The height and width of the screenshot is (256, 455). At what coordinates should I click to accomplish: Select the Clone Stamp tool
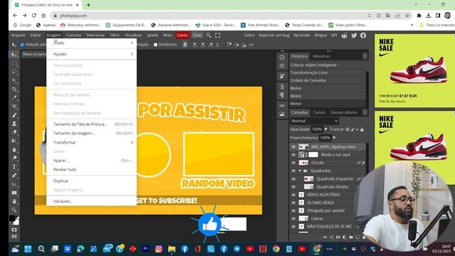(14, 124)
